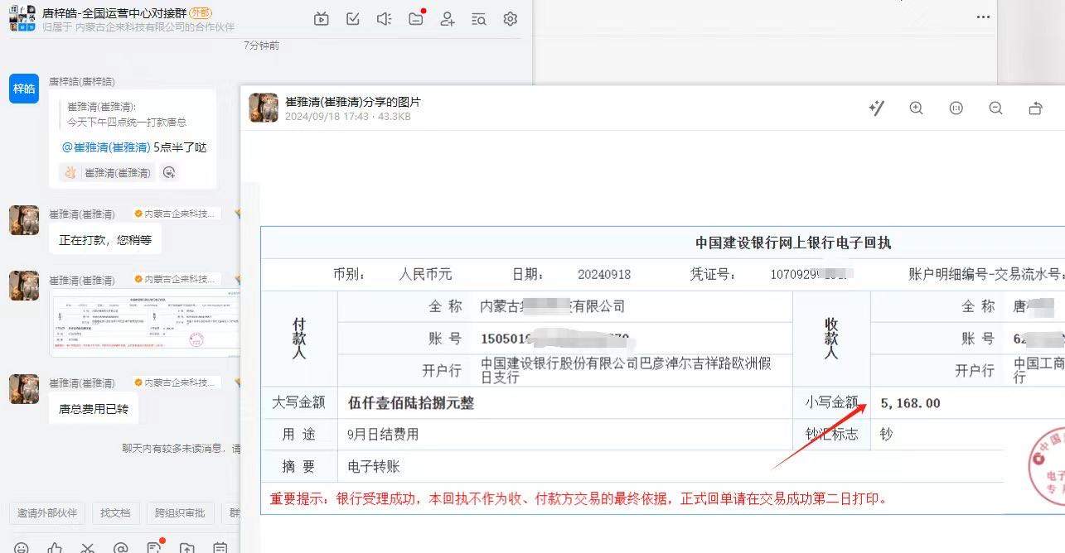Search chat history with the search-list icon
This screenshot has height=553, width=1065.
point(479,19)
